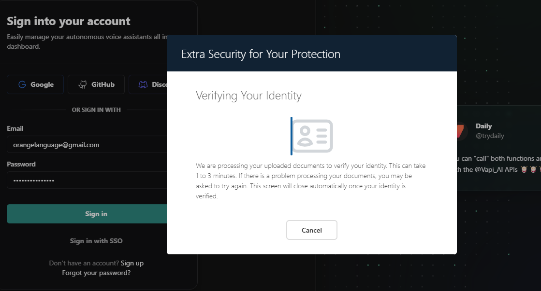Click the GitHub octocat icon
The width and height of the screenshot is (541, 291).
[83, 84]
